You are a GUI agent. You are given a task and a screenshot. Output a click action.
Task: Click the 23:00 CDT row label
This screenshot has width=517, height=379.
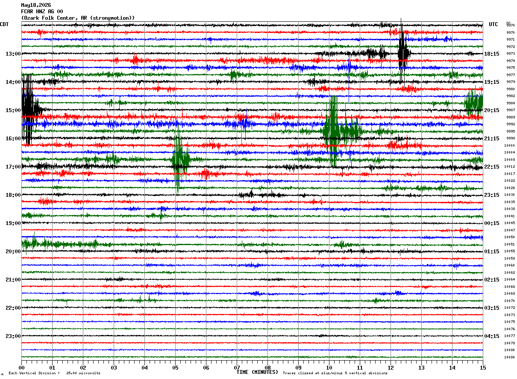pyautogui.click(x=13, y=336)
